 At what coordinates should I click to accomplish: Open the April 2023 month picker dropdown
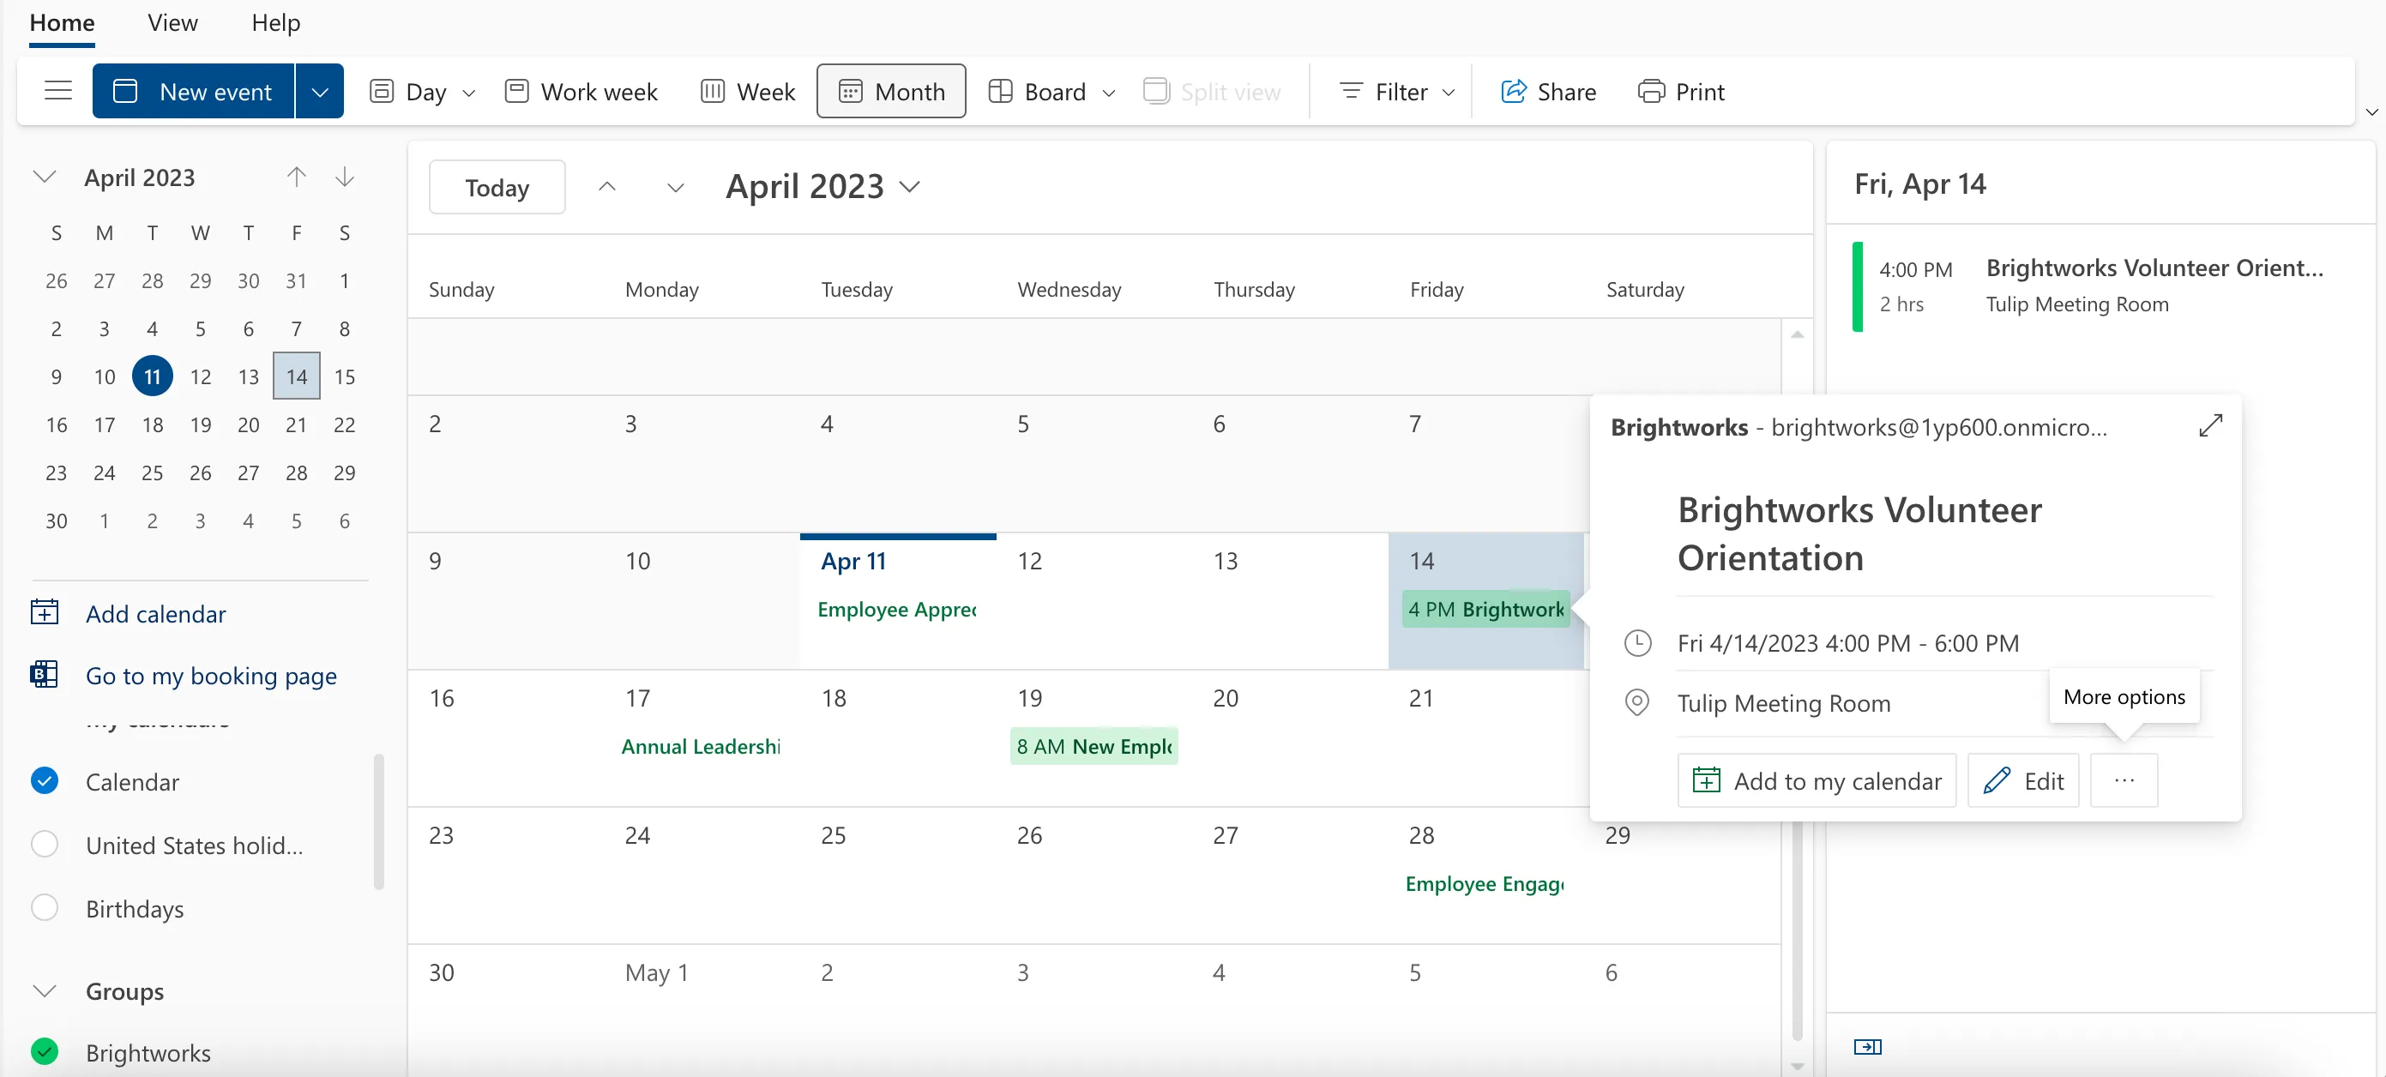tap(822, 187)
